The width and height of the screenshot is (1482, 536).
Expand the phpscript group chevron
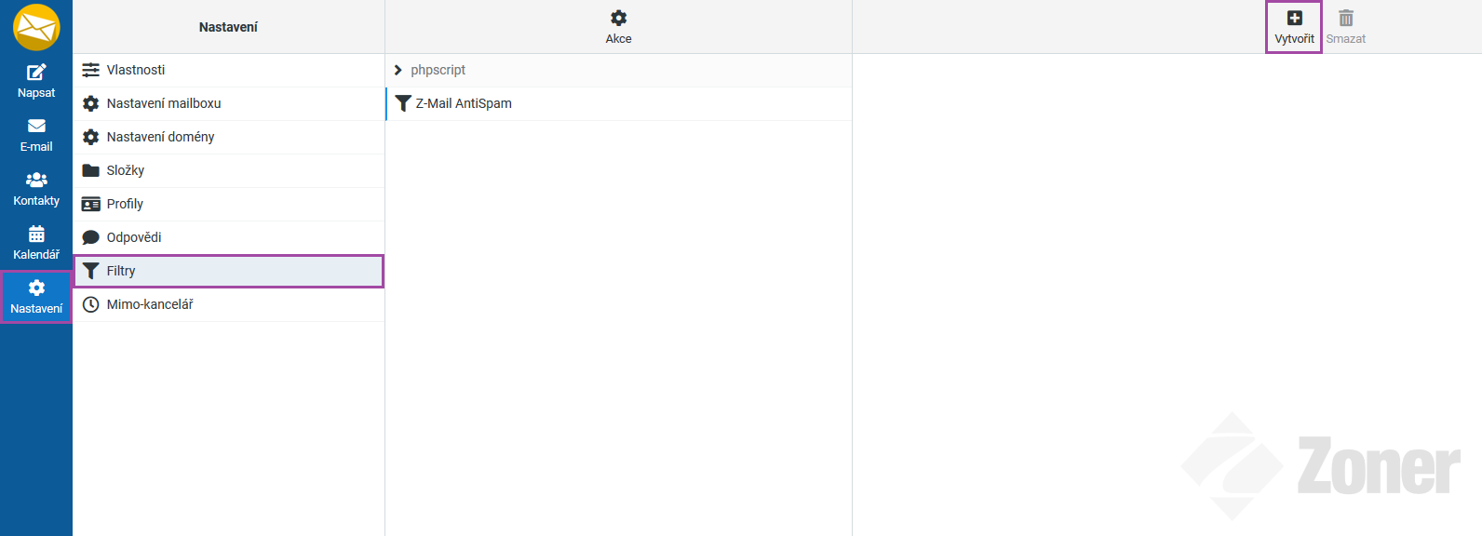coord(398,70)
